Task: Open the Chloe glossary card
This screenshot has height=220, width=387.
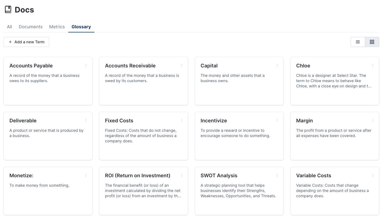Action: click(303, 66)
